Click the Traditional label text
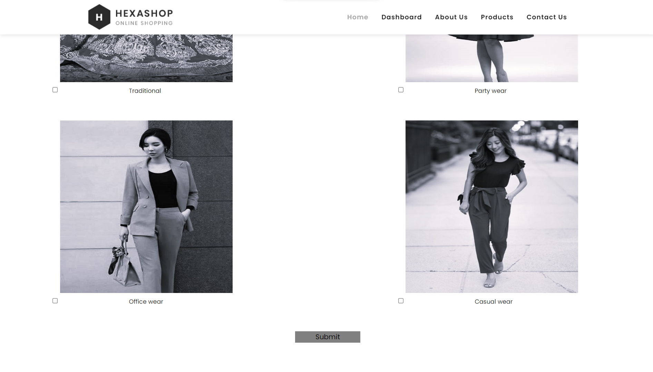 click(145, 91)
